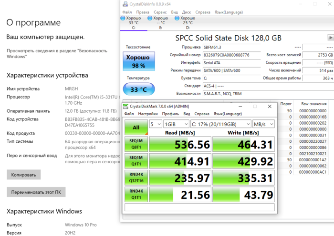
Task: Open Язык(Language) menu in CrystalDiskMark
Action: (x=228, y=114)
